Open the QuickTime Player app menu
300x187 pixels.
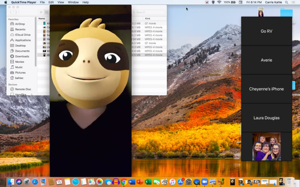pos(24,2)
